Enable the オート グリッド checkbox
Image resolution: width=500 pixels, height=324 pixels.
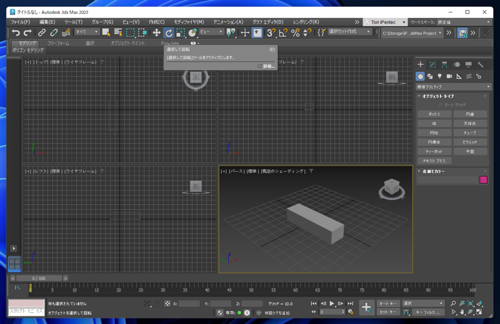point(441,105)
